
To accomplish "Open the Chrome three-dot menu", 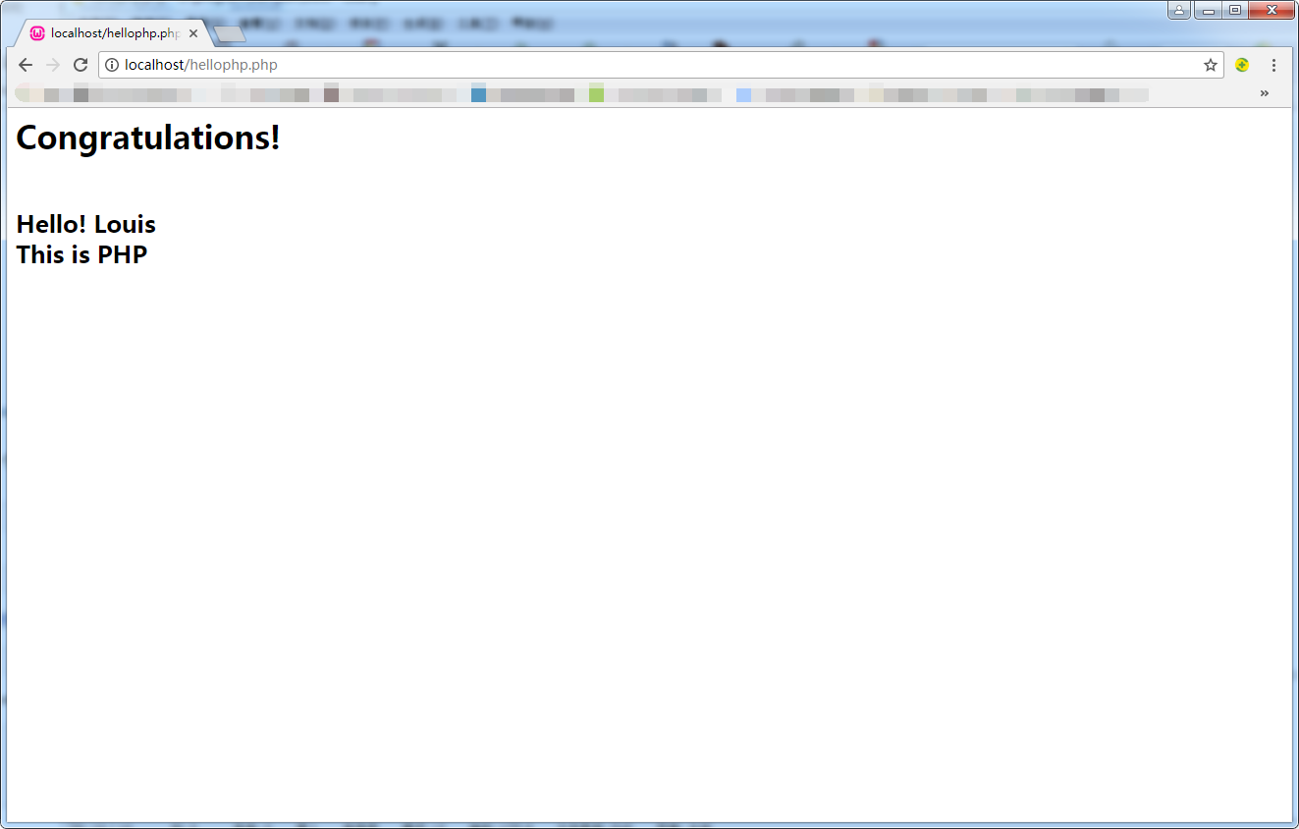I will coord(1273,65).
